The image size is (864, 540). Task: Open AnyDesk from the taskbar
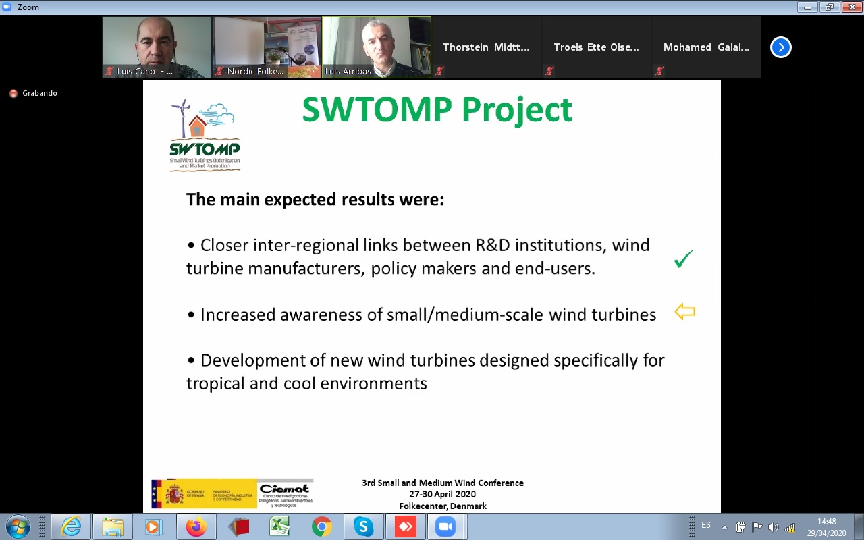[x=406, y=526]
